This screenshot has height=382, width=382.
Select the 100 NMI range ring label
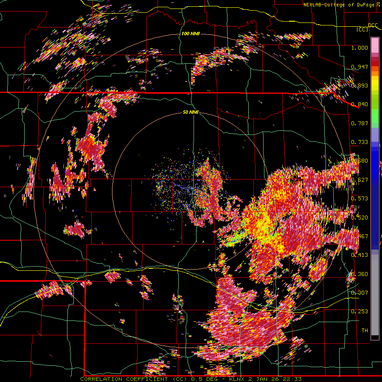(x=191, y=34)
